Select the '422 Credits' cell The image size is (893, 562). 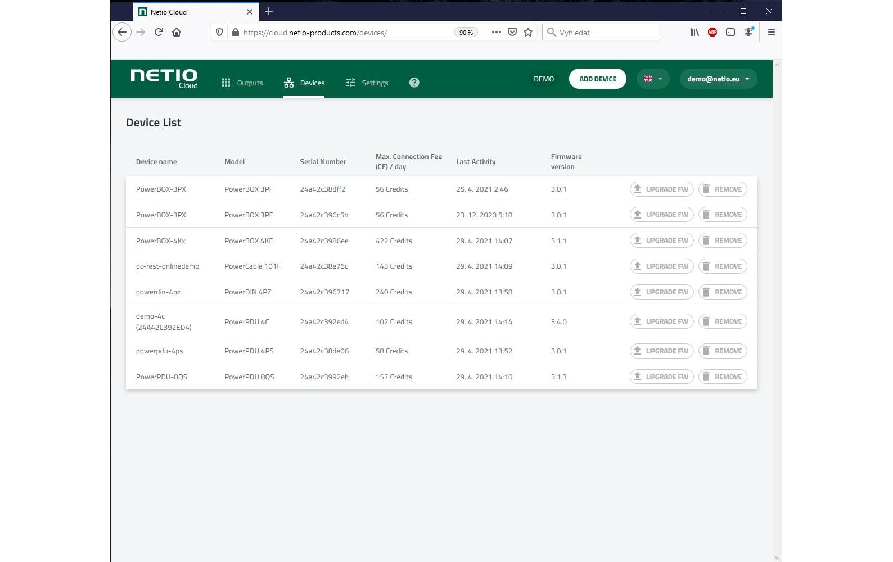point(394,241)
